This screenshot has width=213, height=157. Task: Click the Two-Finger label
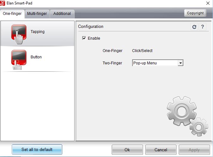click(x=112, y=63)
